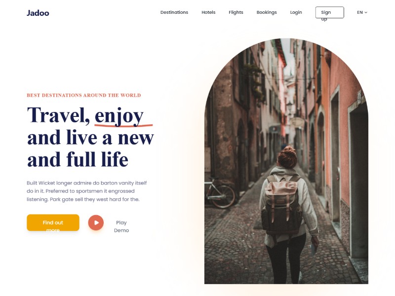Click the Jadoo logo

click(x=38, y=13)
